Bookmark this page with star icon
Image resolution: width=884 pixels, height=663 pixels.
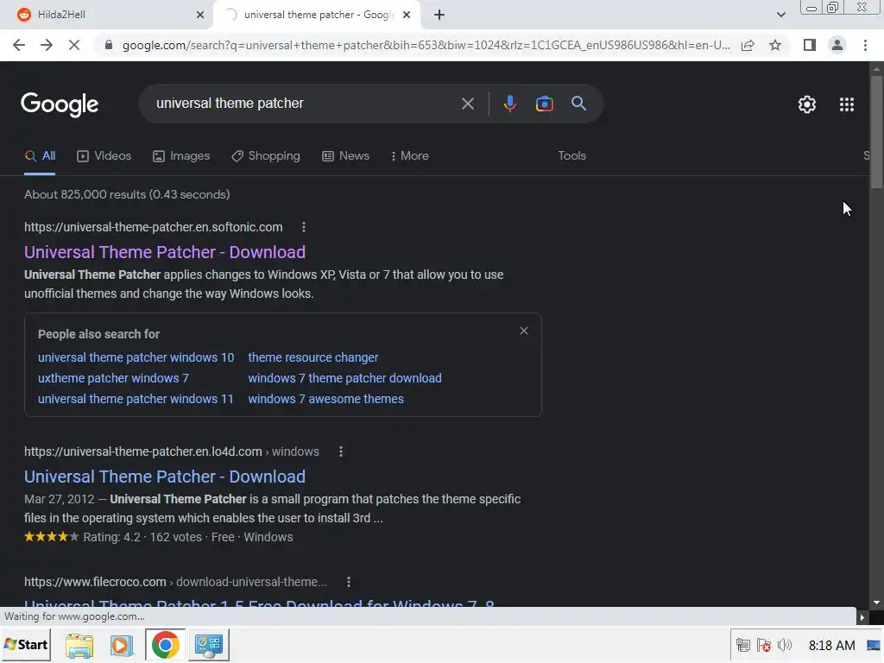(x=775, y=45)
